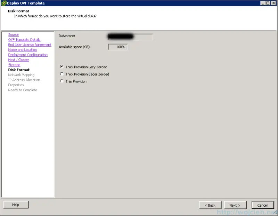Image resolution: width=278 pixels, height=216 pixels.
Task: Go to OVF Template Details step
Action: coord(24,39)
